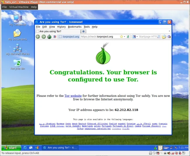
Task: Follow the Tor website link
Action: pyautogui.click(x=73, y=96)
